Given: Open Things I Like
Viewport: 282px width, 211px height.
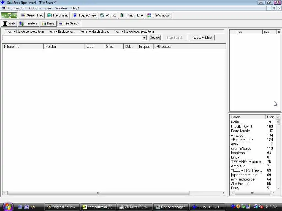Looking at the screenshot, I should (x=131, y=15).
